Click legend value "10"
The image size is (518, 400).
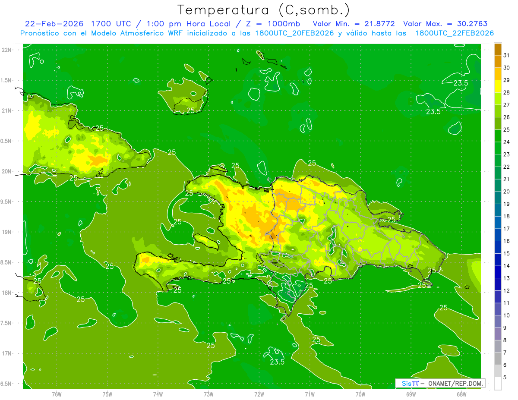tap(507, 315)
